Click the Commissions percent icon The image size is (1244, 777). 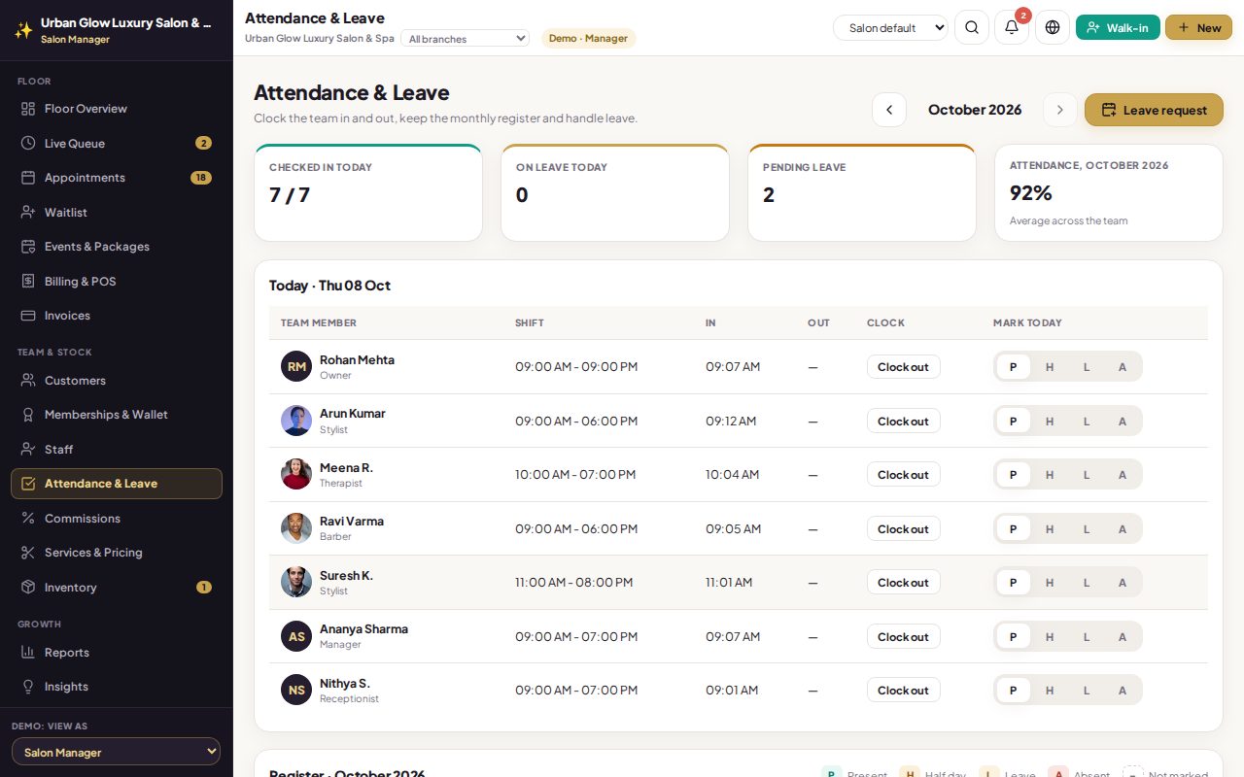point(28,519)
